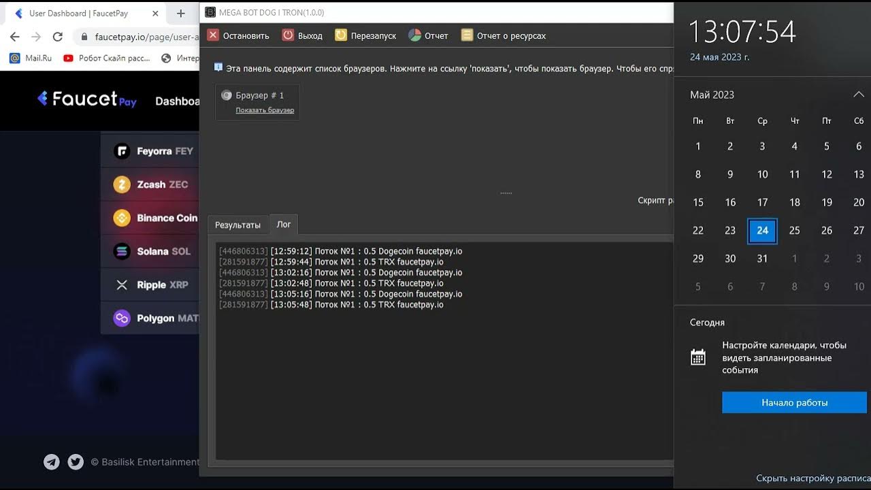Click log line [12:59:44] 0.5 TRX

pyautogui.click(x=331, y=262)
